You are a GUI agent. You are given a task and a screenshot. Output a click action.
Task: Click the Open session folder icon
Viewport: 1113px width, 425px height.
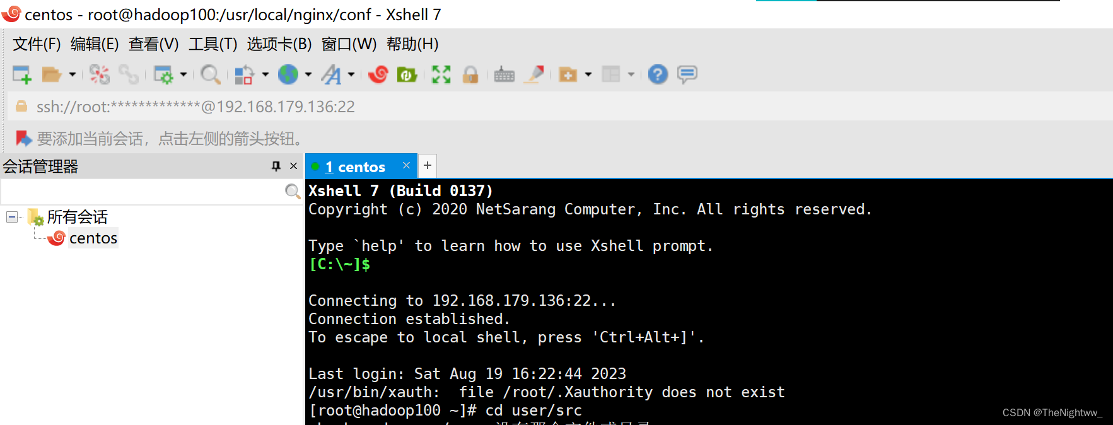tap(51, 74)
